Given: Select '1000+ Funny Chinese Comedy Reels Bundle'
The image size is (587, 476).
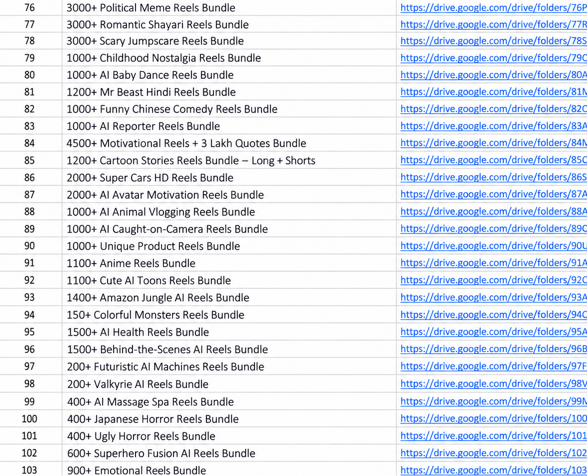Looking at the screenshot, I should 172,109.
